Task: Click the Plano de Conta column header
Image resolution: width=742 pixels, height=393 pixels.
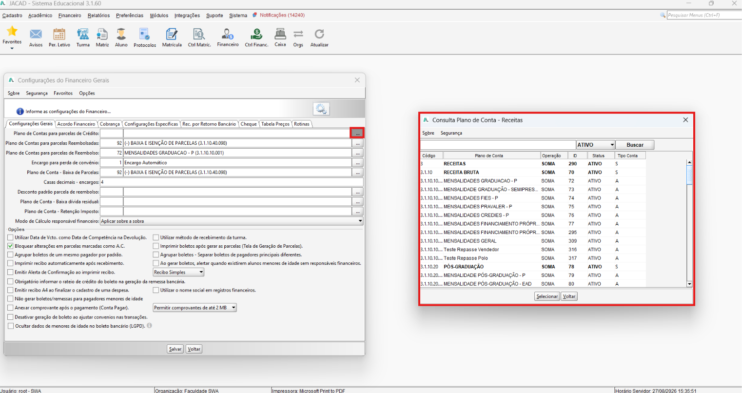Action: [x=491, y=156]
